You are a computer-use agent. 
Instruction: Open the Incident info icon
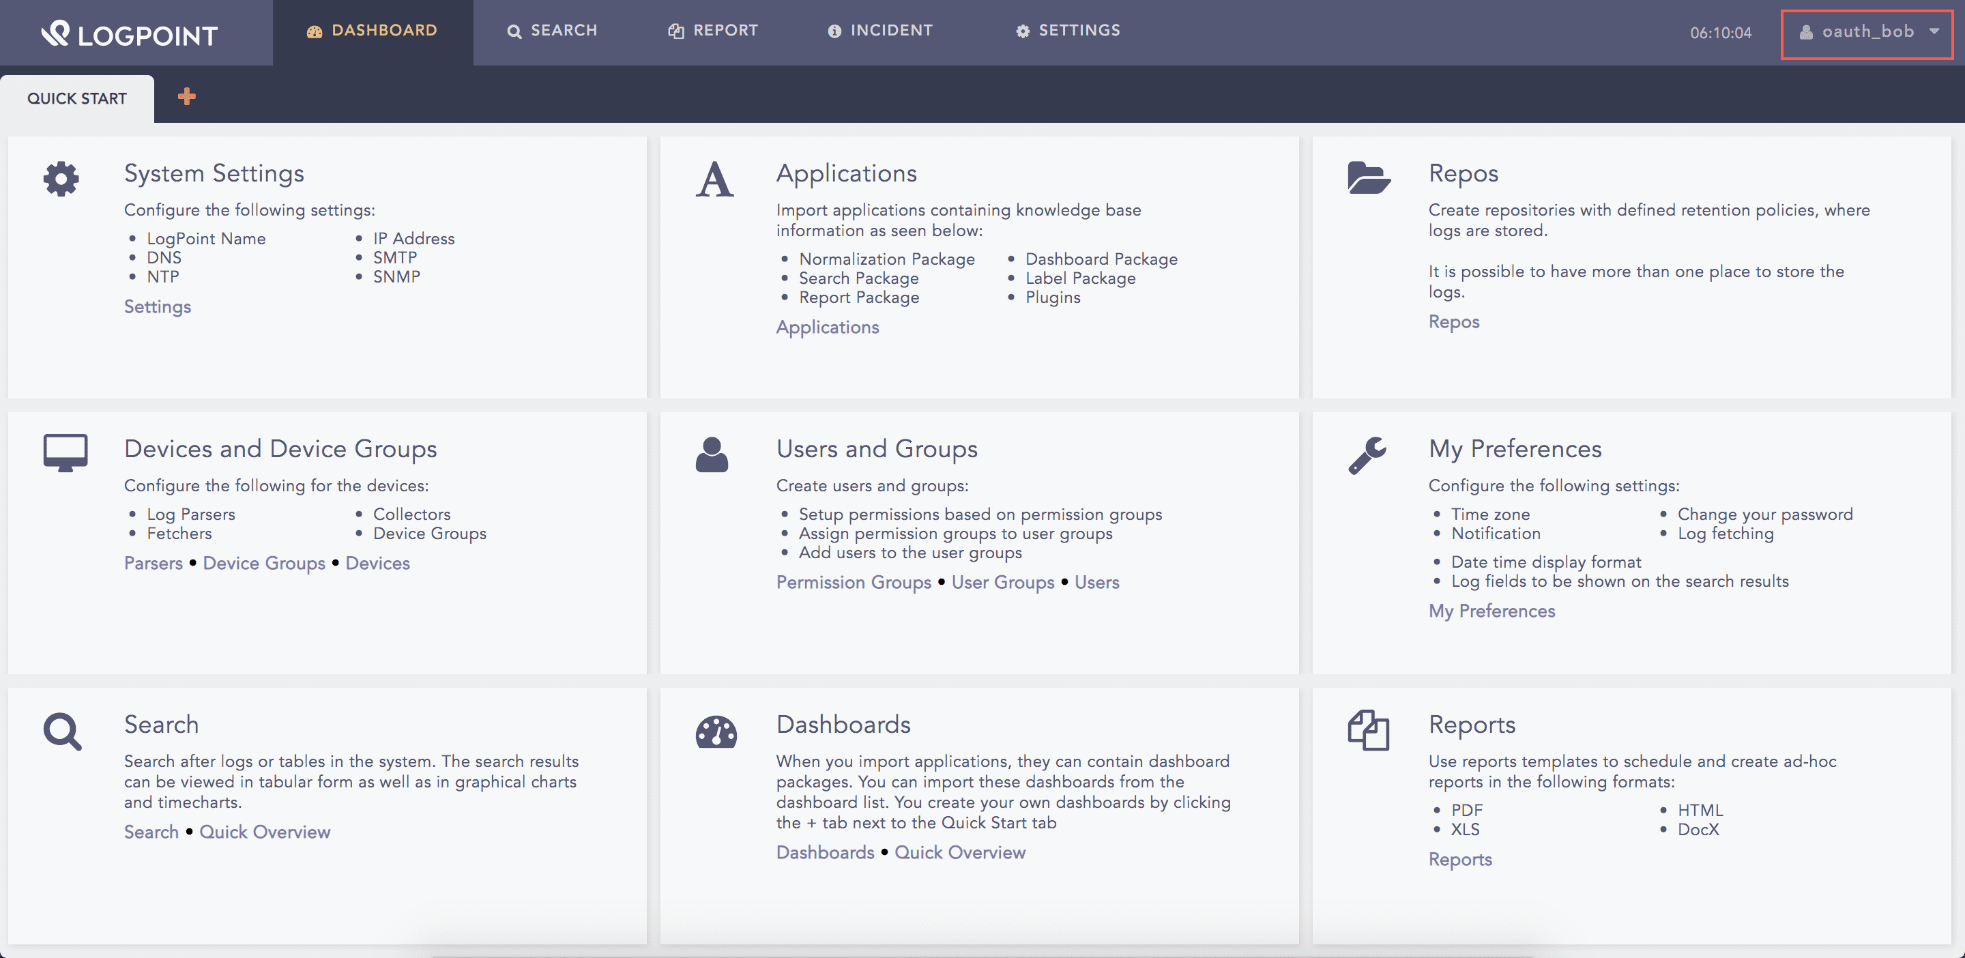[834, 31]
